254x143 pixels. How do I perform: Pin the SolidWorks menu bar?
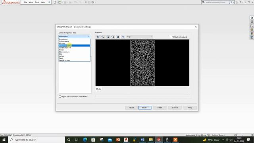click(x=49, y=2)
